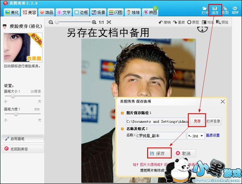
Task: Click the zoom out magnifier icon
Action: click(51, 22)
